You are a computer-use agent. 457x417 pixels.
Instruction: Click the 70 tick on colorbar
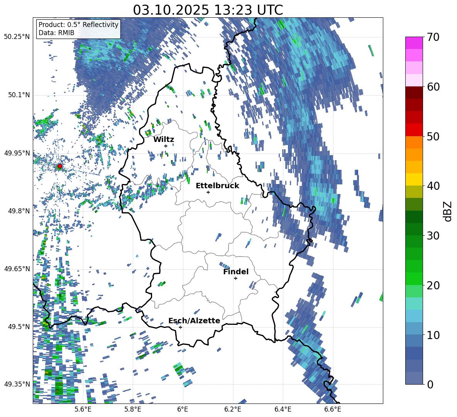(433, 37)
